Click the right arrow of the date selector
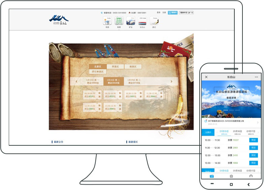Image resolution: width=264 pixels, height=190 pixels. tap(171, 81)
